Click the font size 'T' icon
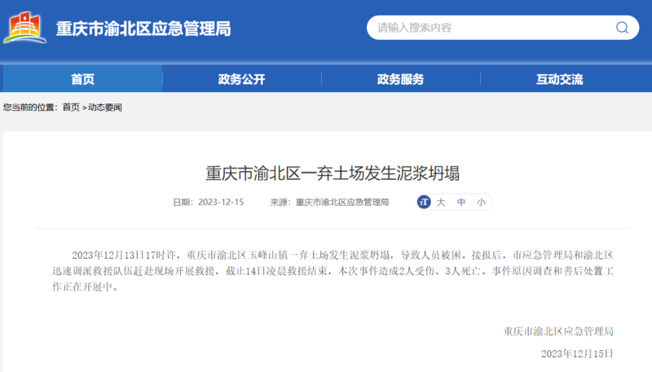The height and width of the screenshot is (372, 652). [x=423, y=202]
